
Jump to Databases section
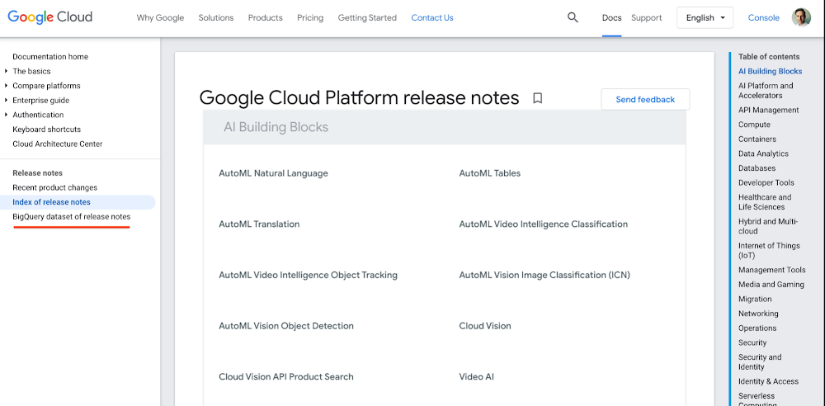(757, 168)
